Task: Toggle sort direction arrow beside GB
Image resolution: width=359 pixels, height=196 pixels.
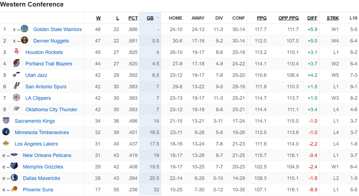Action: [x=158, y=18]
